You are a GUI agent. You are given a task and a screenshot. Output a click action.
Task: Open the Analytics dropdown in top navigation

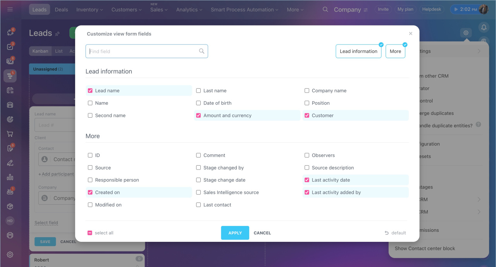coord(189,10)
